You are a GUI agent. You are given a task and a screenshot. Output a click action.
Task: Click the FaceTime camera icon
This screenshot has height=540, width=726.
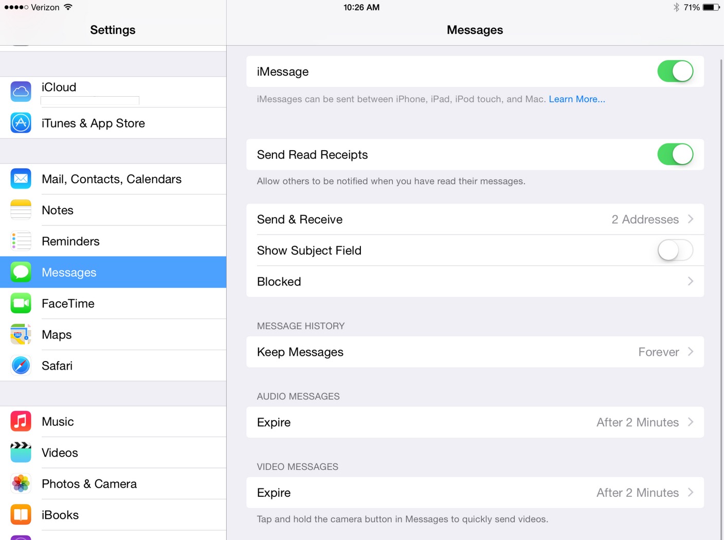[x=21, y=303]
